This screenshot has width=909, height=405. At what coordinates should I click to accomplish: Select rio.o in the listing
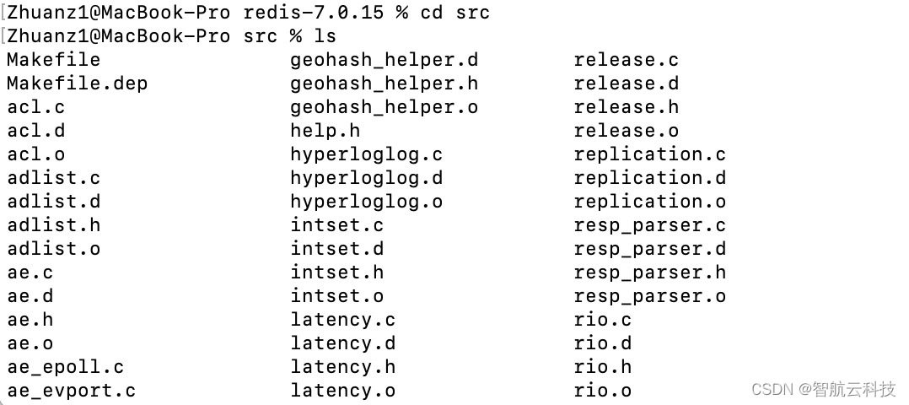click(x=603, y=391)
